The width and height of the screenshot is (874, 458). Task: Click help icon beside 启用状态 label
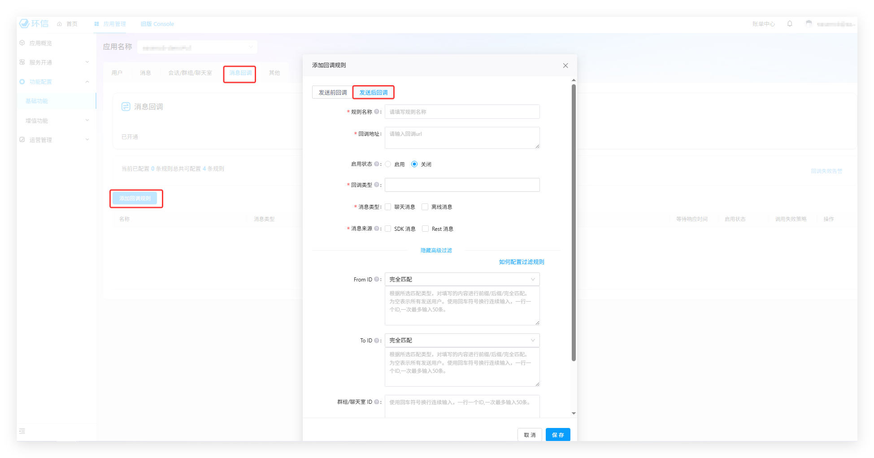377,164
